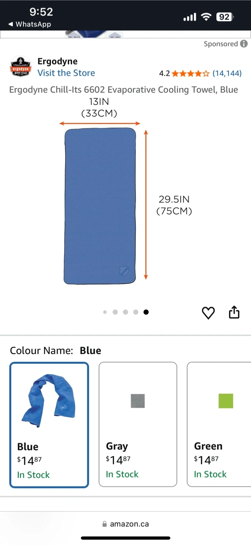Viewport: 251px width, 545px height.
Task: Tap the amazon.ca address bar
Action: tap(125, 524)
